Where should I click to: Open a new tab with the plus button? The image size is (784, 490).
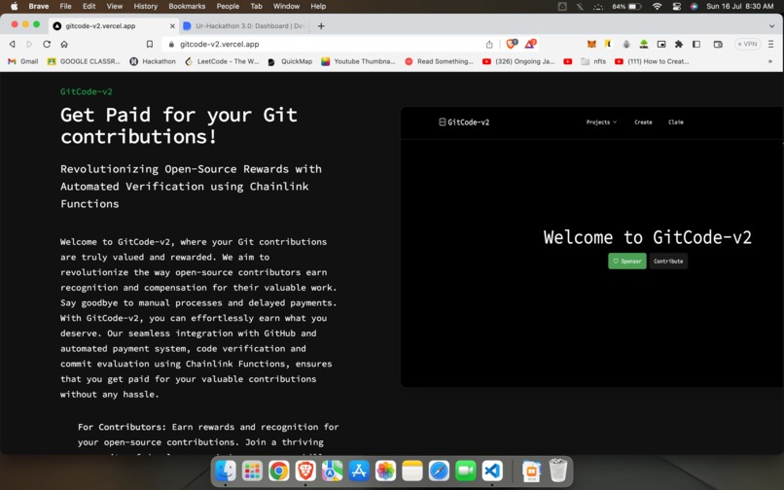[x=321, y=26]
